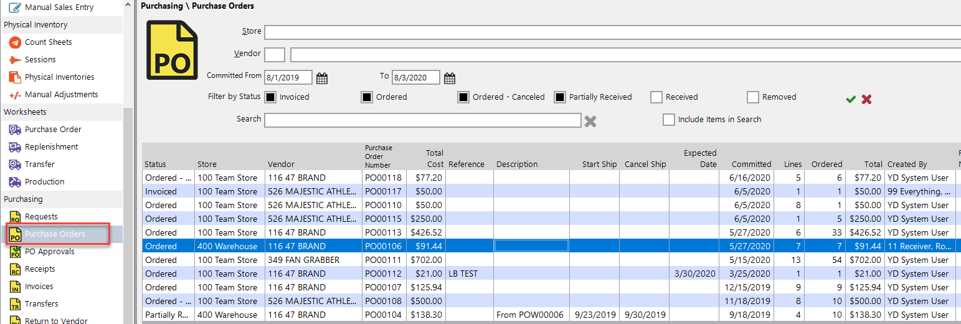
Task: Click the Count Sheets icon
Action: pos(15,42)
